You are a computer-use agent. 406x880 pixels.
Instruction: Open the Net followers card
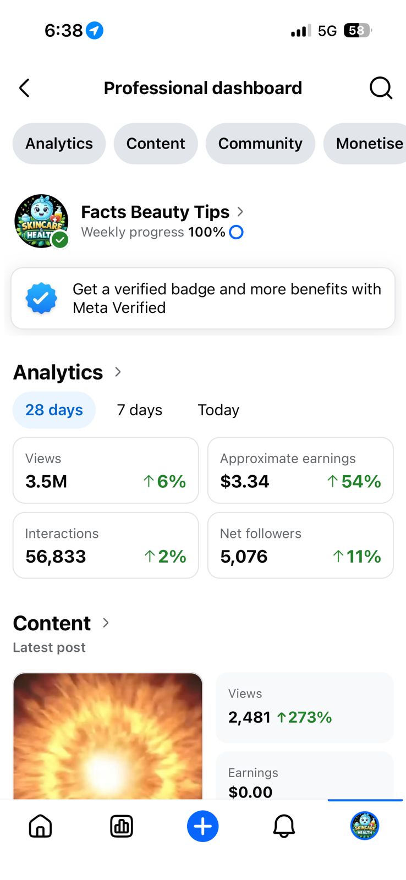[x=300, y=545]
